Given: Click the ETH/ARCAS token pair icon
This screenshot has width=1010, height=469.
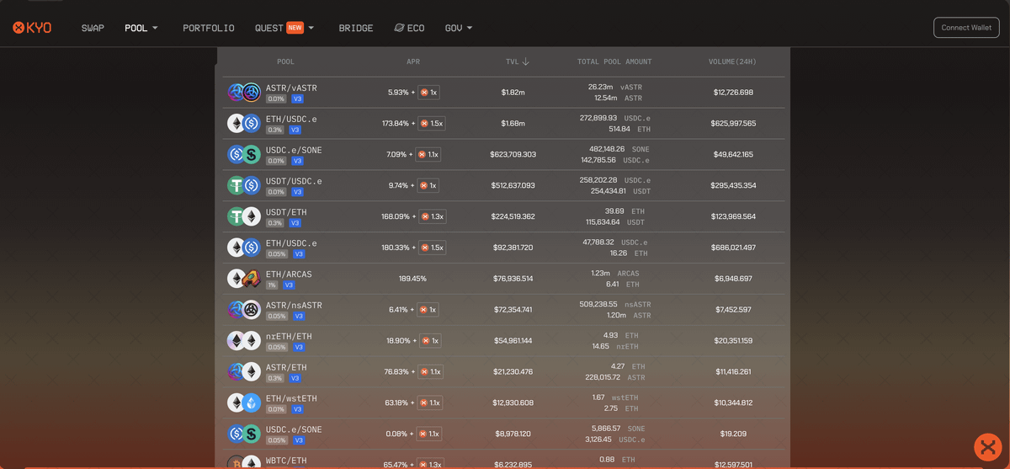Looking at the screenshot, I should (243, 279).
